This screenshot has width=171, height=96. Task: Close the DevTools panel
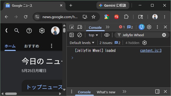pos(165,27)
